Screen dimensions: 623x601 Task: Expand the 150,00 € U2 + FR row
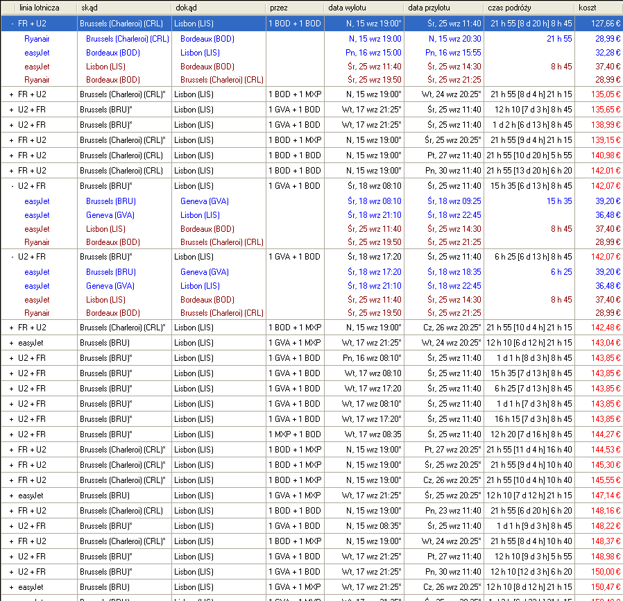[12, 572]
